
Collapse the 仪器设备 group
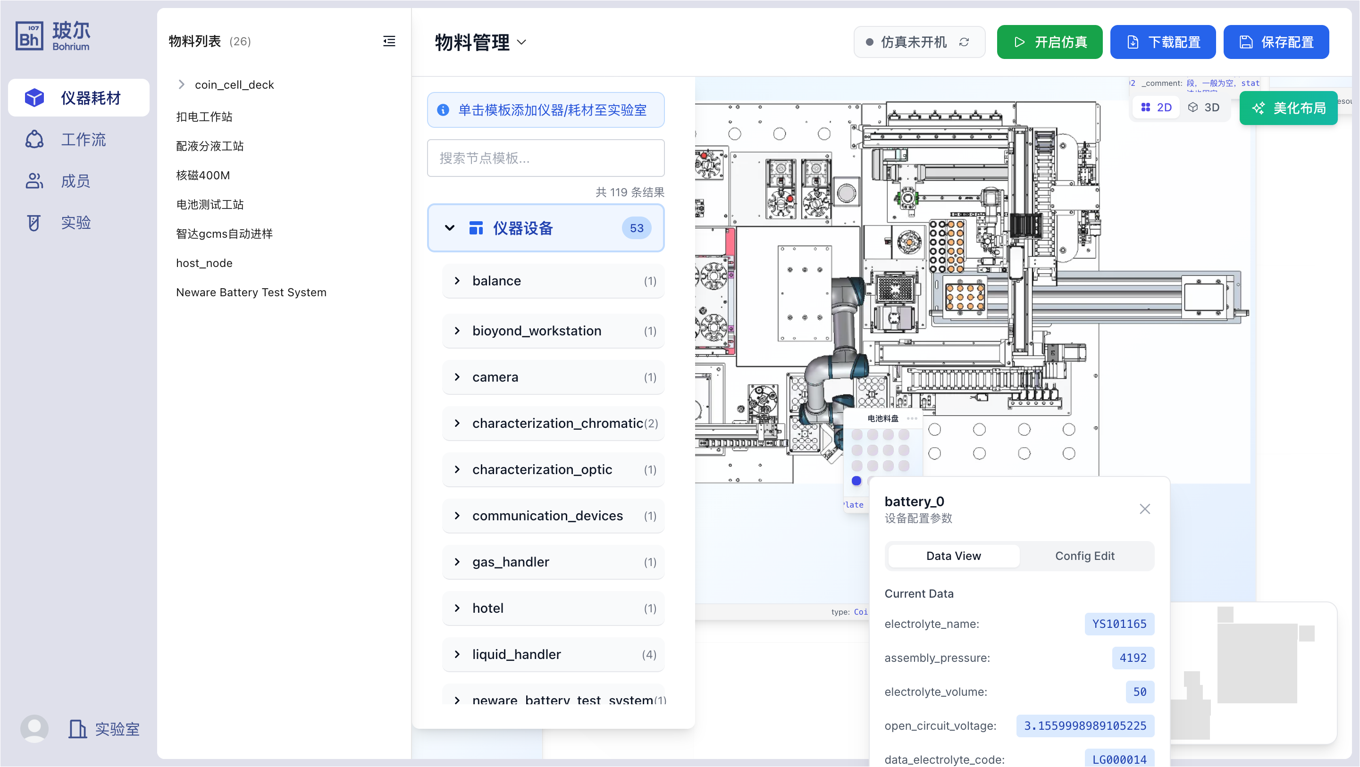(449, 228)
